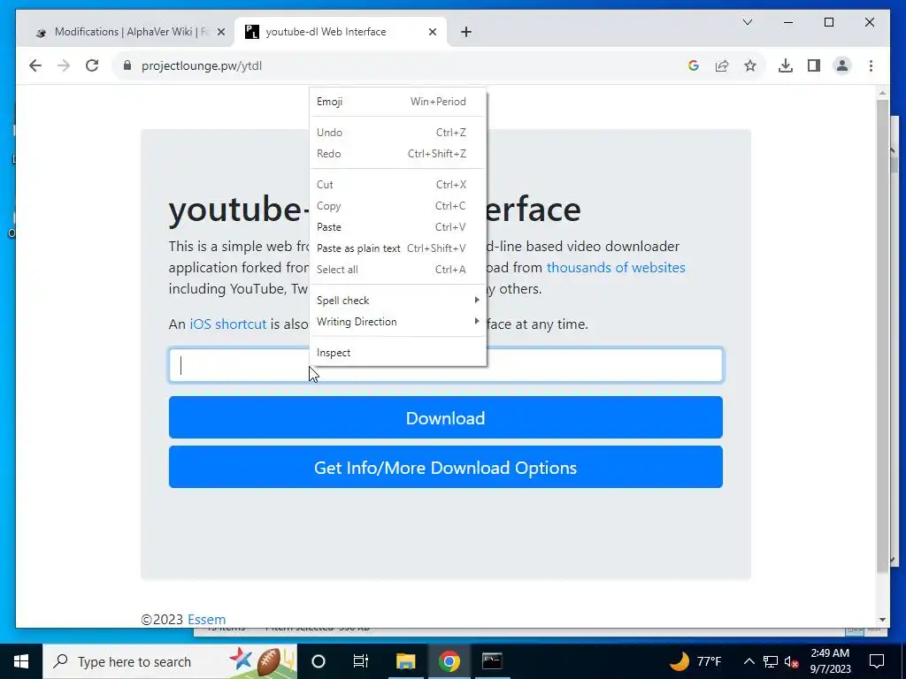This screenshot has height=679, width=906.
Task: Click the Download button
Action: coord(446,417)
